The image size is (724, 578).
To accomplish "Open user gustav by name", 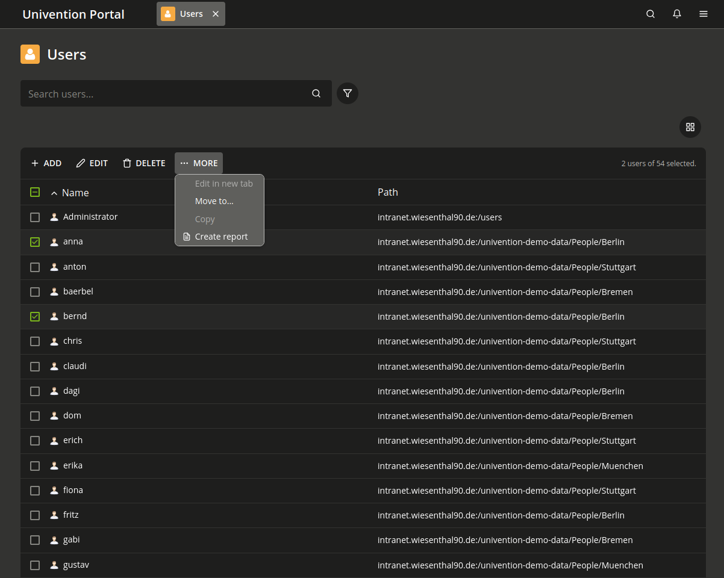I will pyautogui.click(x=76, y=565).
